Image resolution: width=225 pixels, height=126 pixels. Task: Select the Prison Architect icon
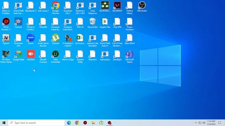tap(130, 24)
